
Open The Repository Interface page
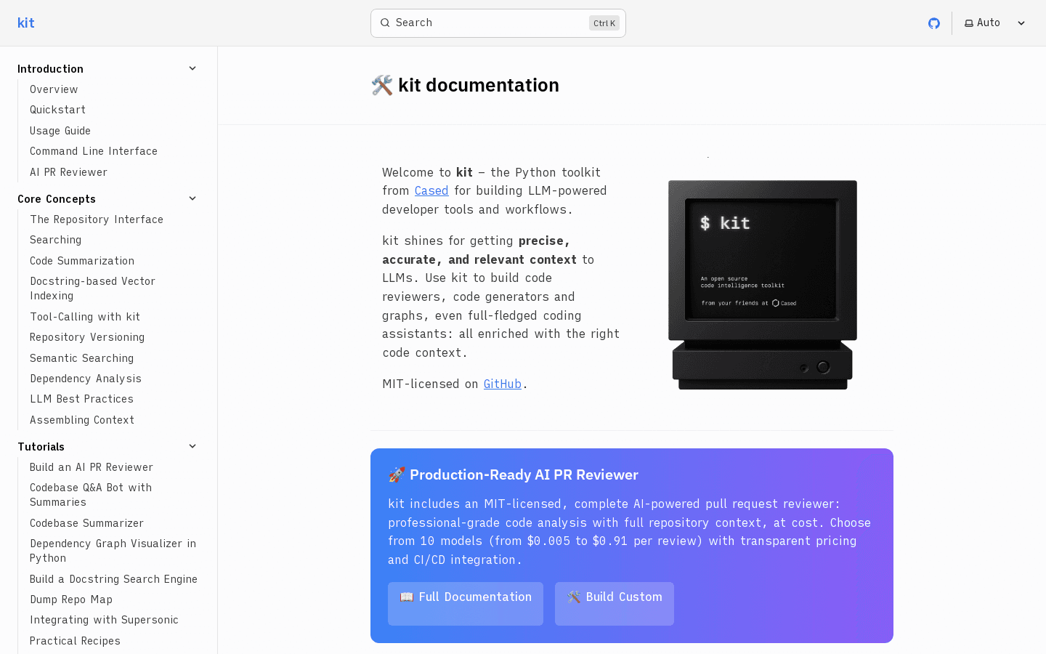click(x=97, y=219)
